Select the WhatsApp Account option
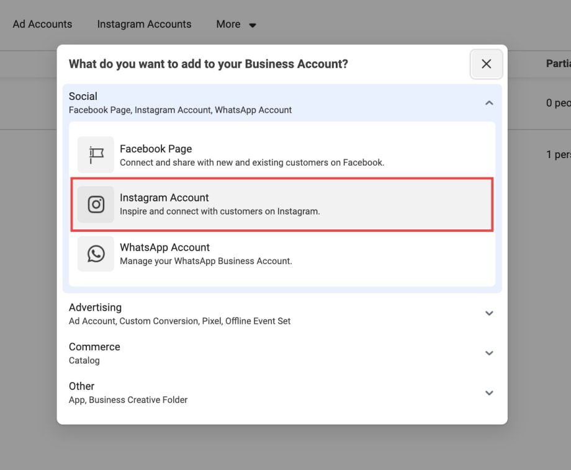This screenshot has width=571, height=470. (x=282, y=254)
